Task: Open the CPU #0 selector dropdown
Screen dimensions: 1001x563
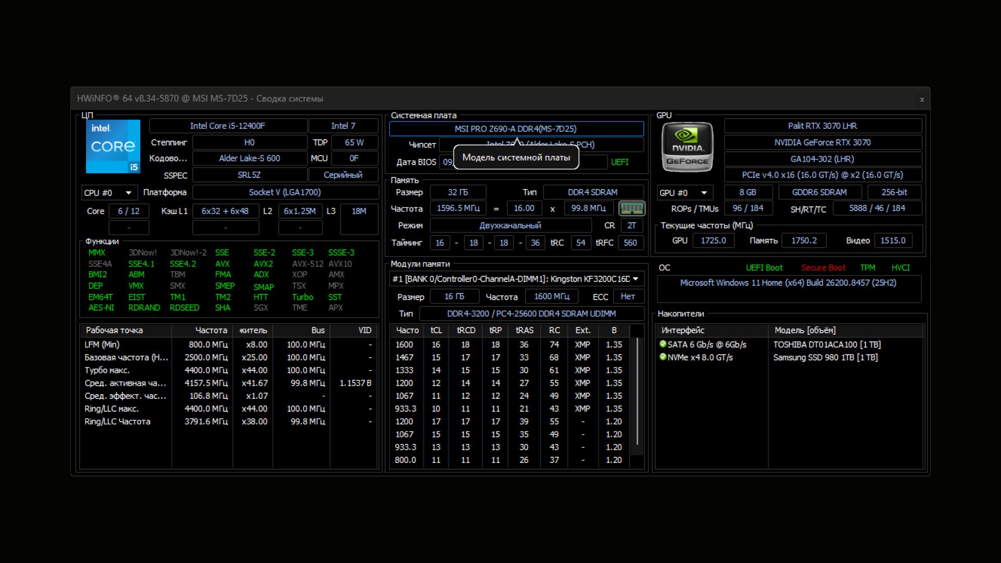Action: [x=109, y=193]
